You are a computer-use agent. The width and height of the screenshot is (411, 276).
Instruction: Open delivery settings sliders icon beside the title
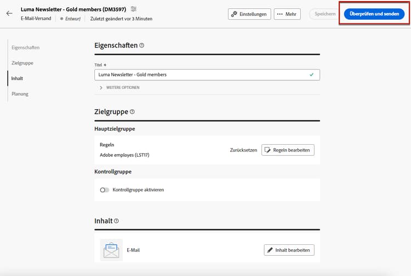(133, 9)
